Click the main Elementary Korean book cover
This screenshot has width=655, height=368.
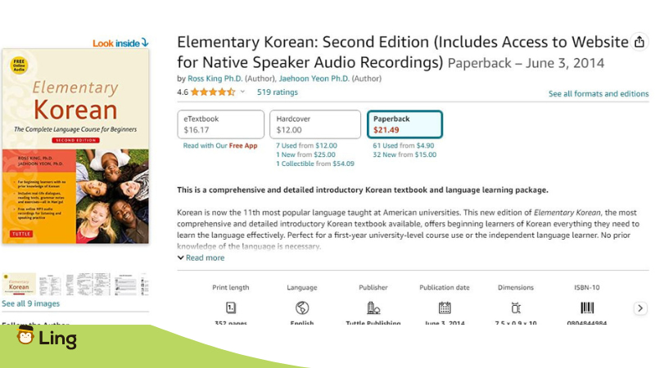pos(75,146)
